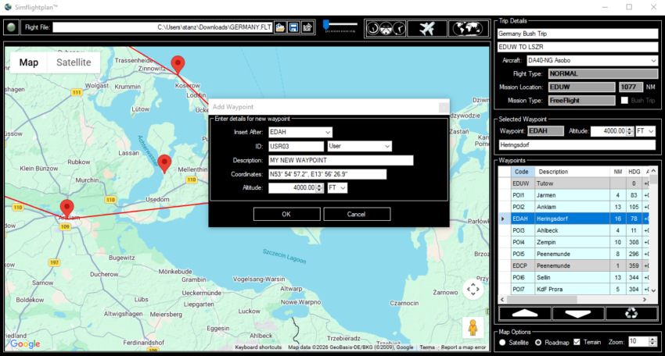Open the cockpit gauges instrument panel
This screenshot has height=356, width=665.
386,28
